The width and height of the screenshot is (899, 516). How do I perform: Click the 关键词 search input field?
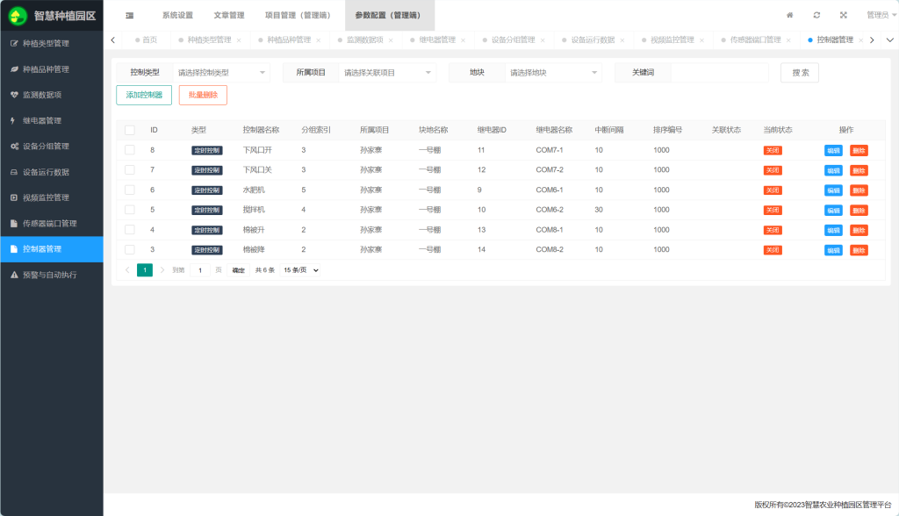click(718, 73)
